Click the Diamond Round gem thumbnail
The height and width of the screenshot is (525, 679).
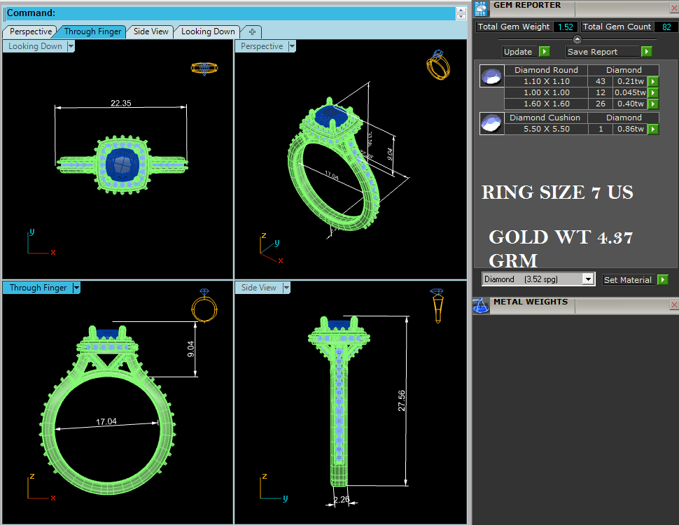492,76
